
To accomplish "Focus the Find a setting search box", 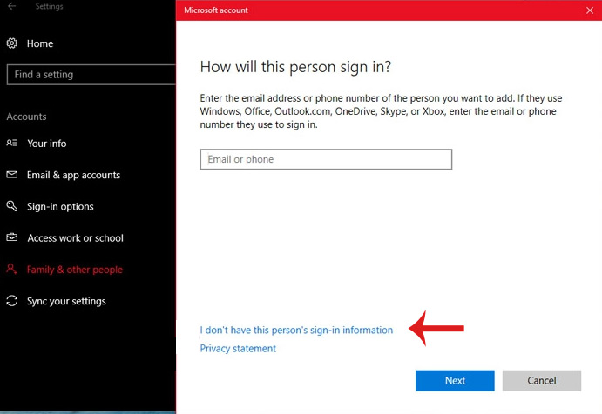I will tap(91, 75).
